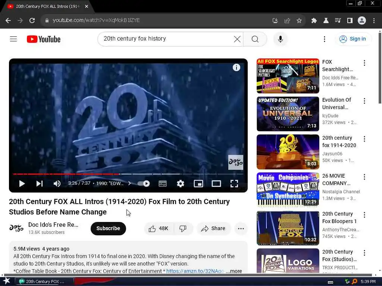
Task: Open Chrome labs flask icon
Action: pos(326,21)
